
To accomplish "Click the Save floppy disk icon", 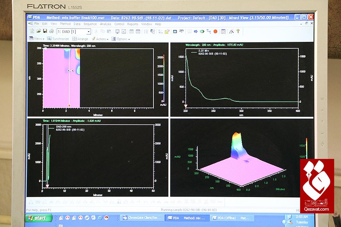I will pyautogui.click(x=44, y=31).
